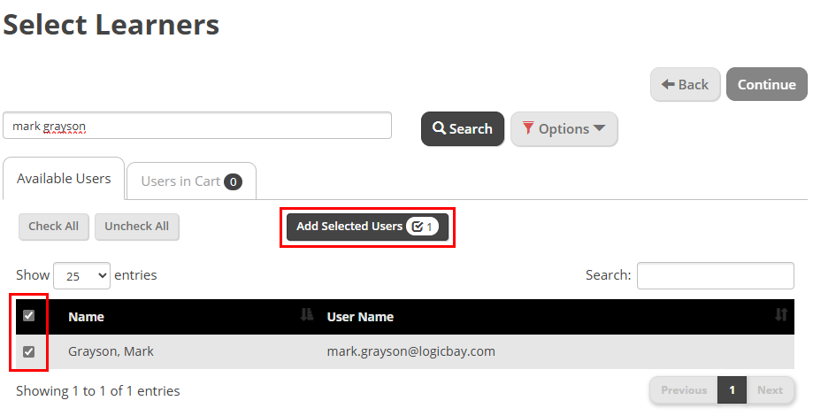Image resolution: width=813 pixels, height=416 pixels.
Task: Click the Previous pagination button
Action: (684, 390)
